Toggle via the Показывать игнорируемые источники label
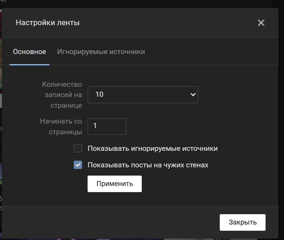This screenshot has height=240, width=284. click(x=153, y=148)
